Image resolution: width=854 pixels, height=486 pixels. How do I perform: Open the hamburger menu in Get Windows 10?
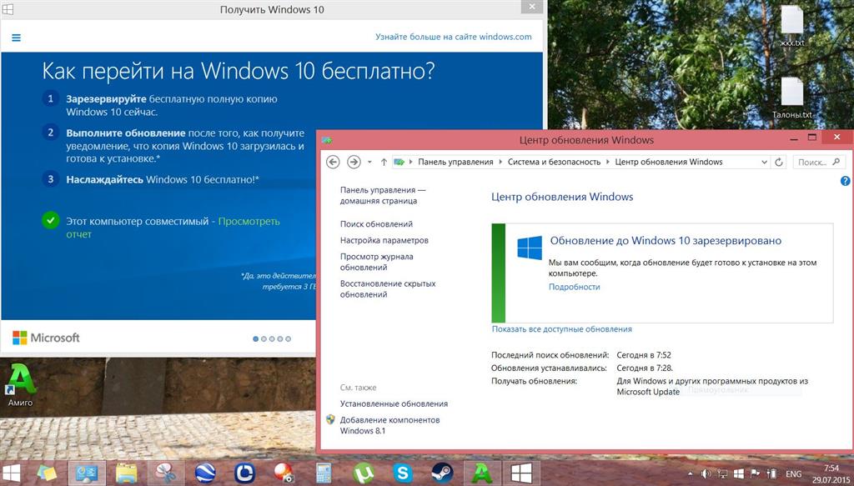(x=17, y=38)
